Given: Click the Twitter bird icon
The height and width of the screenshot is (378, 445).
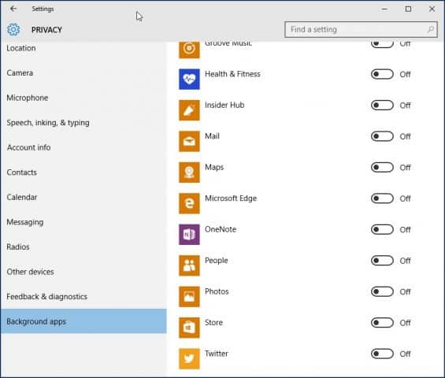Looking at the screenshot, I should click(x=189, y=358).
